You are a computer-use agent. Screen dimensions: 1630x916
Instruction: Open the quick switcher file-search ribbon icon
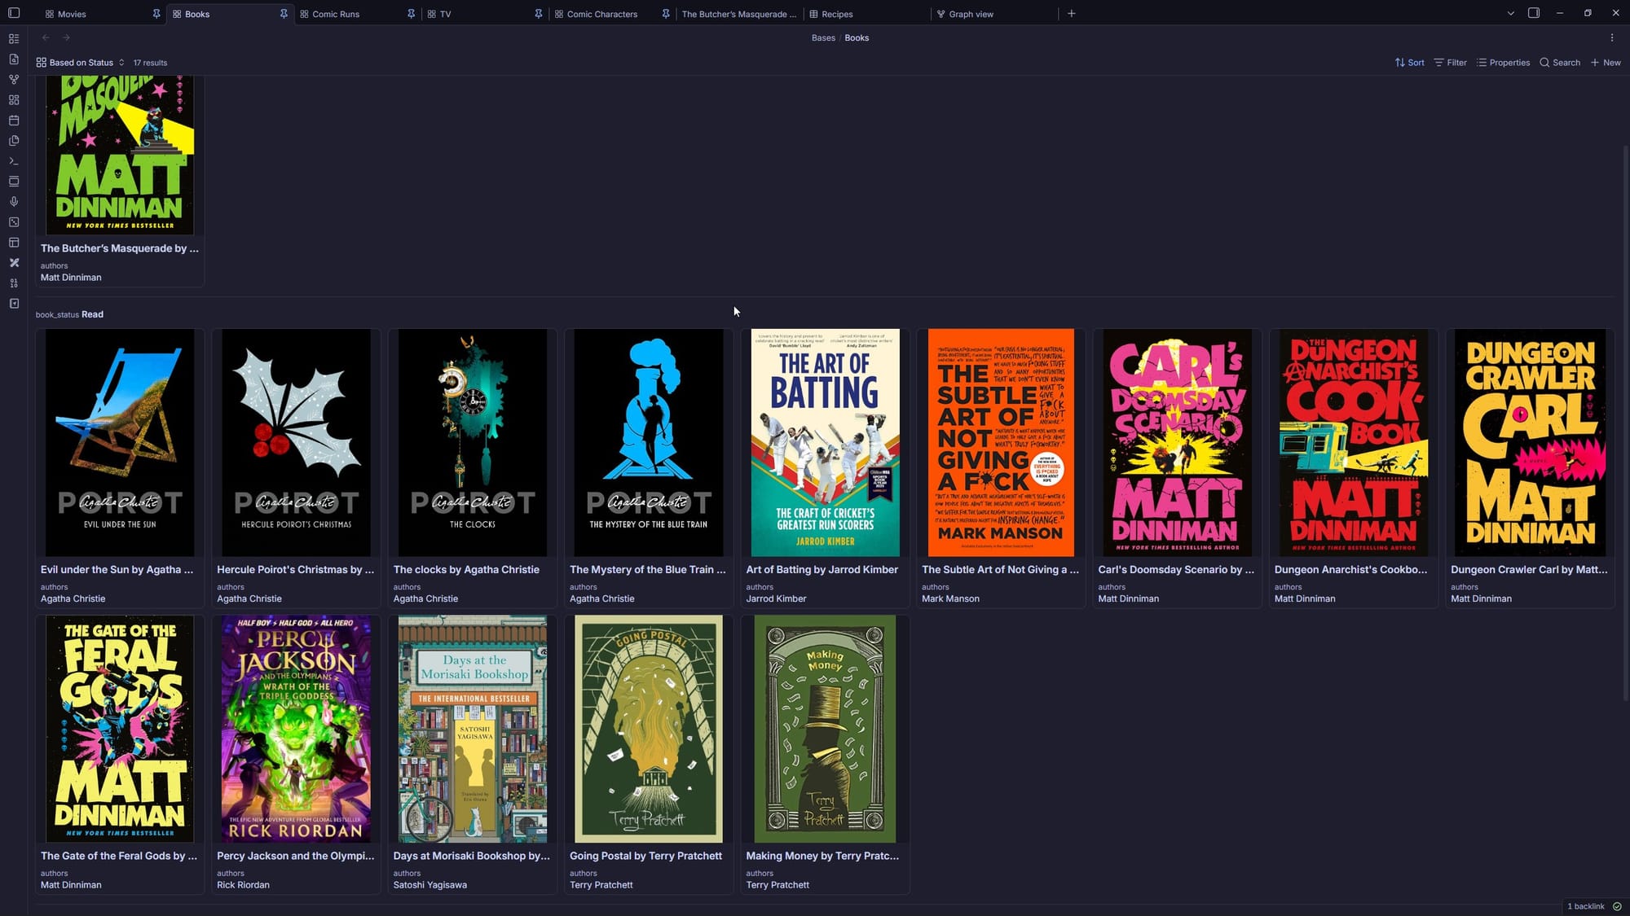[x=14, y=59]
